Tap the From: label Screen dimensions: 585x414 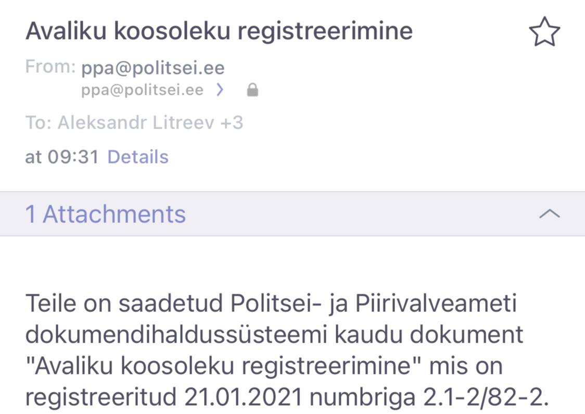click(50, 67)
